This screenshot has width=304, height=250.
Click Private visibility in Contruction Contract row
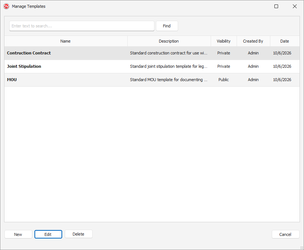pyautogui.click(x=224, y=53)
